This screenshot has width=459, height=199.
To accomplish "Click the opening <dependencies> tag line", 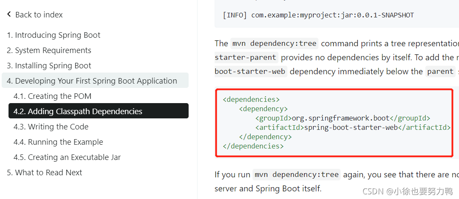I will [x=251, y=99].
